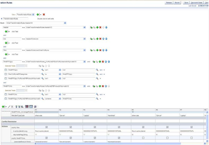209x145 pixels.
Task: Click the TransformationRules name input field
Action: pos(16,19)
